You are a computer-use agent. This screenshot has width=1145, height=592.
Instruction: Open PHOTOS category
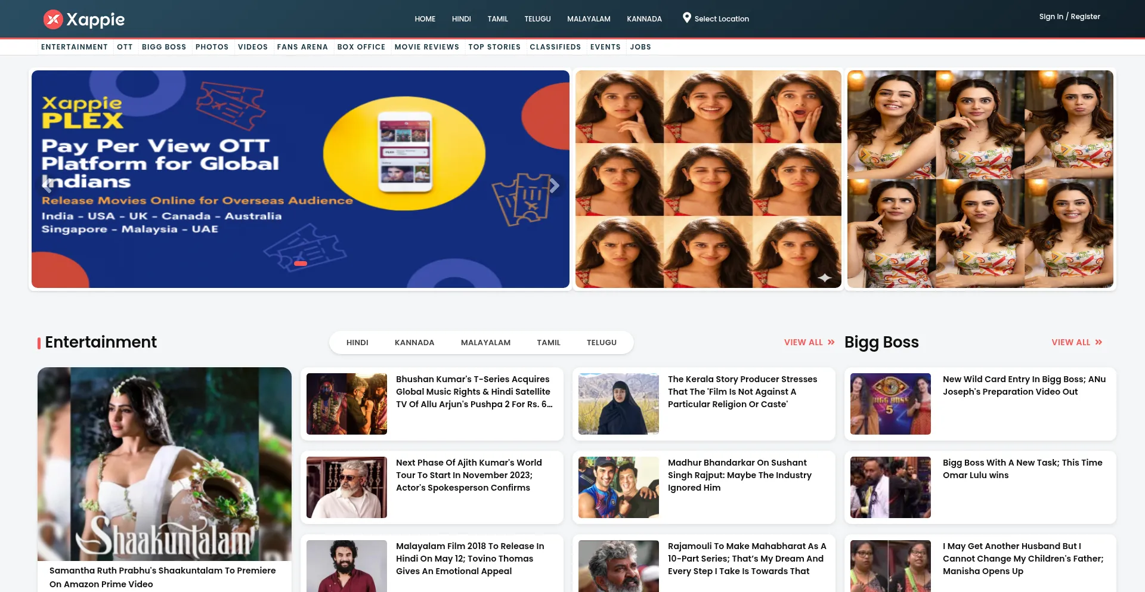[212, 47]
